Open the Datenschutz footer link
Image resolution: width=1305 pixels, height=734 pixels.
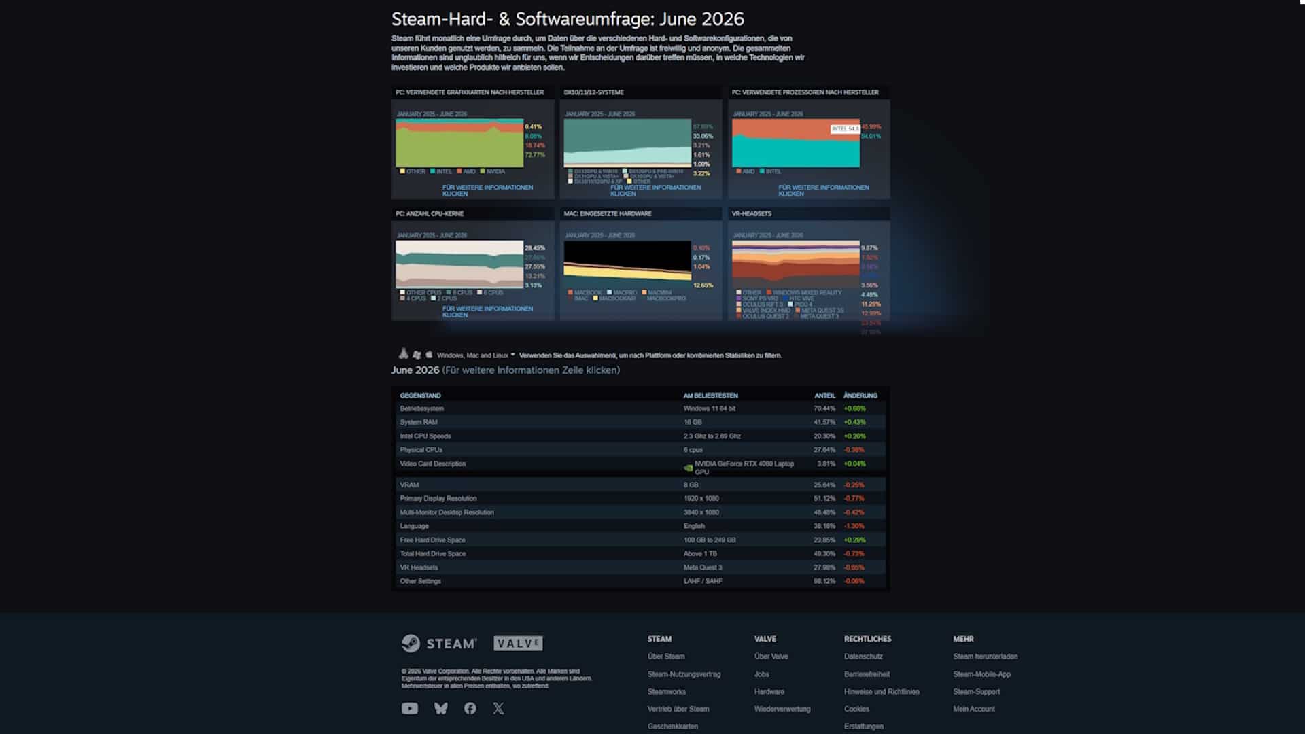pos(863,657)
